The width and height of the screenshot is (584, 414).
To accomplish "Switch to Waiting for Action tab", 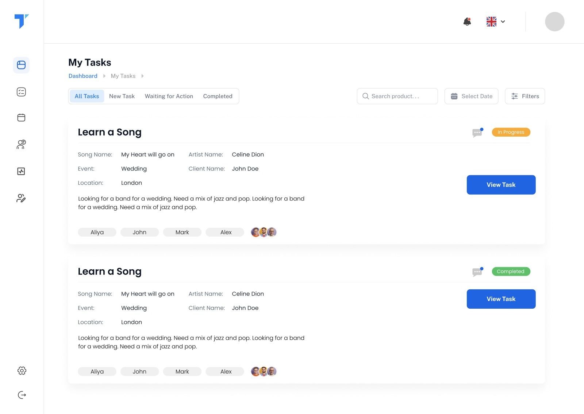I will point(169,96).
